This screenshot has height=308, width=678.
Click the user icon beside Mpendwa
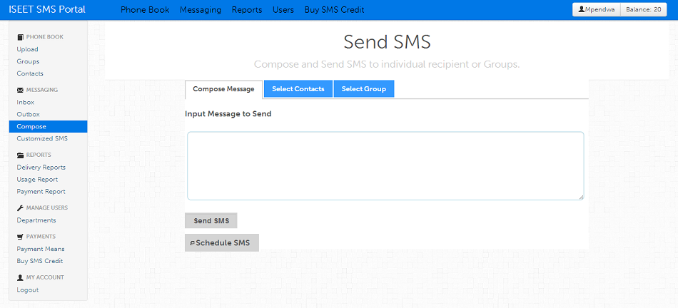point(582,10)
